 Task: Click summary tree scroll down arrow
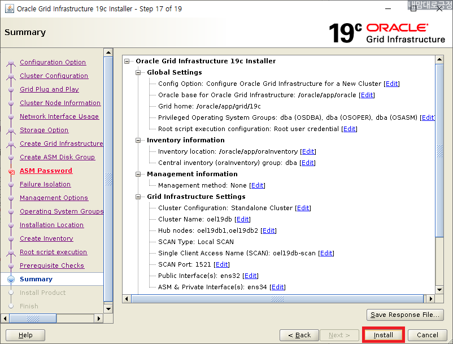point(439,290)
